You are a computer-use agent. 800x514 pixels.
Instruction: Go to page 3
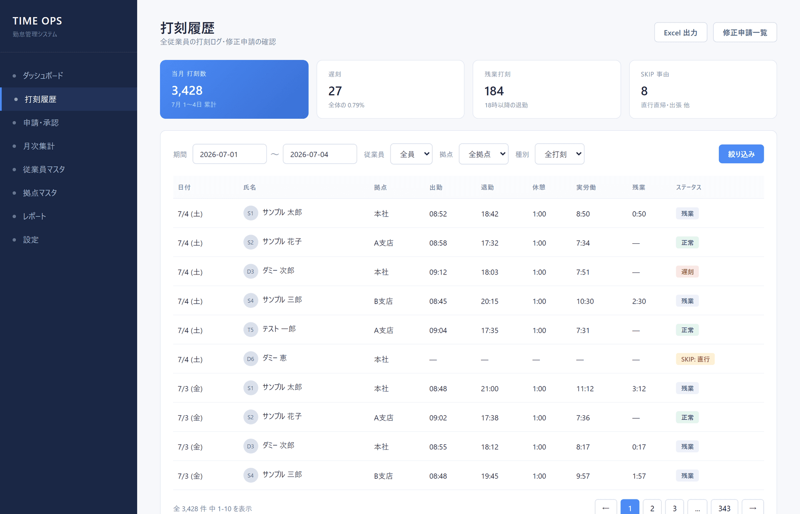(675, 508)
